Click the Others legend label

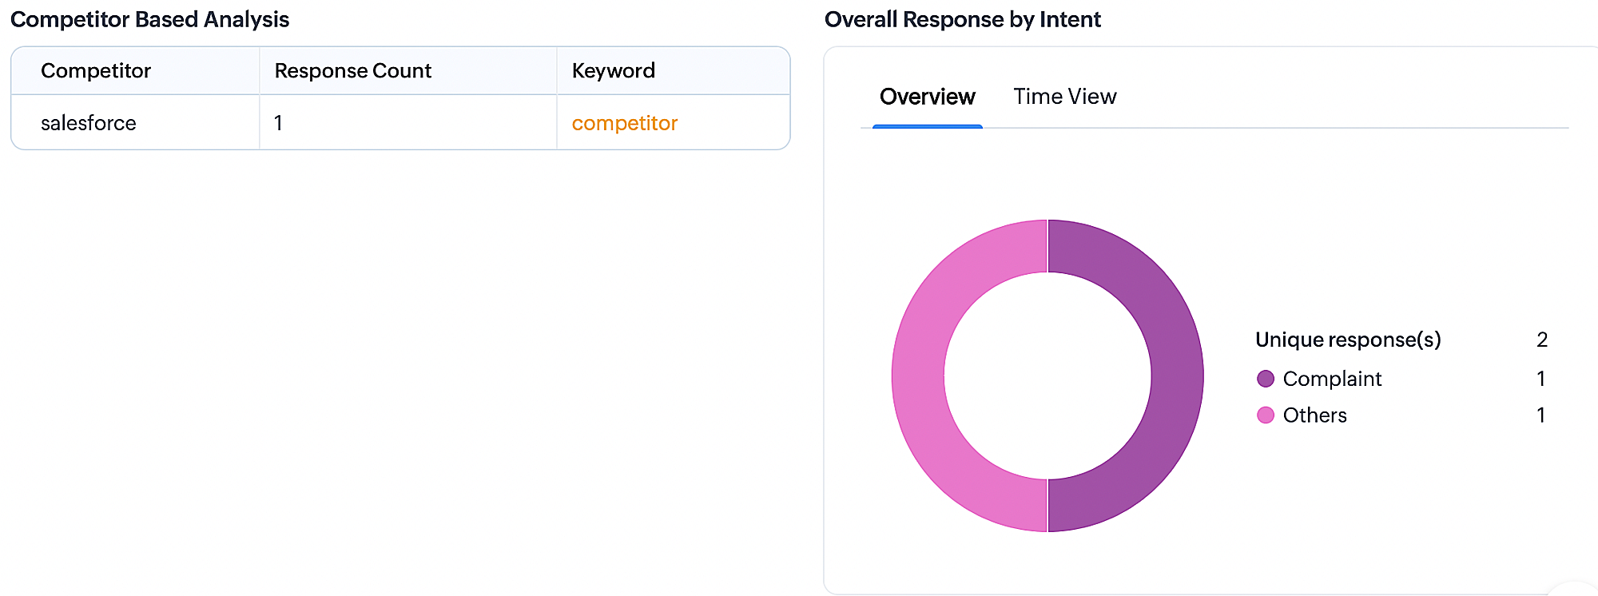(1315, 415)
